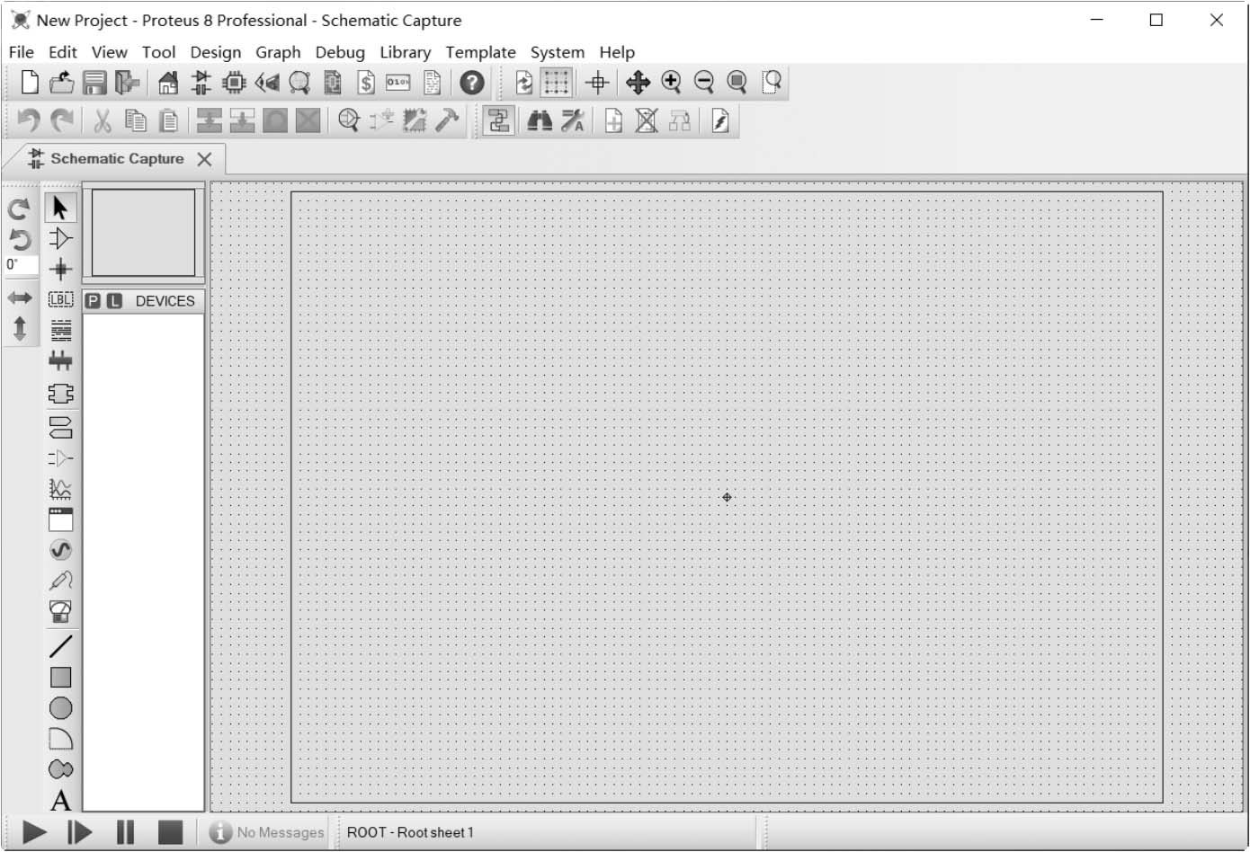Image resolution: width=1250 pixels, height=852 pixels.
Task: Click the P pick devices button
Action: point(93,301)
